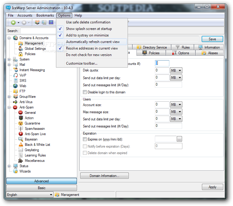Click the Status monitor icon

(15, 166)
